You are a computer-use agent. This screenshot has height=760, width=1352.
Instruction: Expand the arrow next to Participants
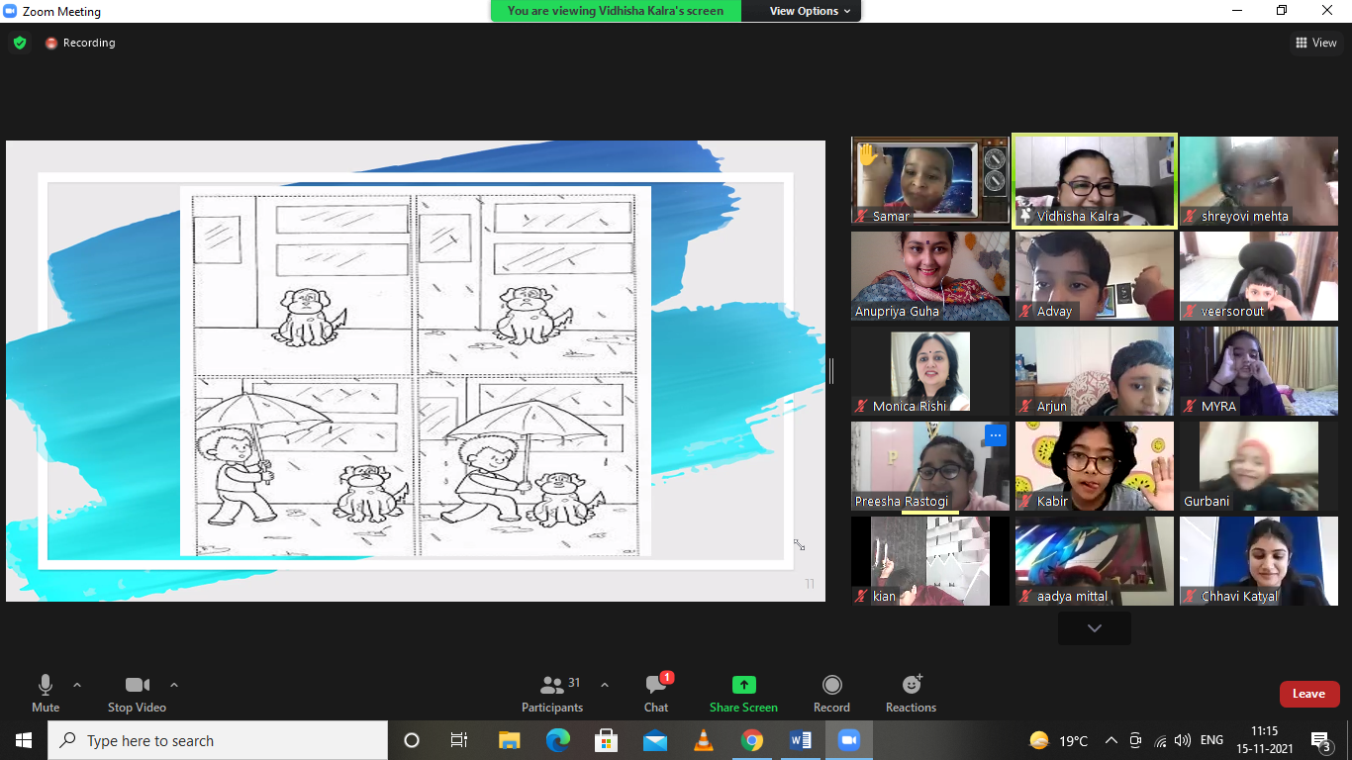coord(605,685)
